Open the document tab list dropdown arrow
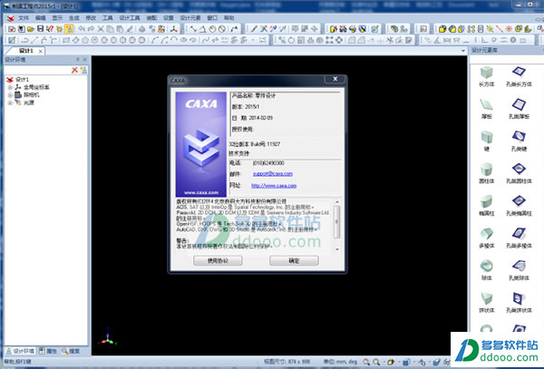 pyautogui.click(x=462, y=52)
